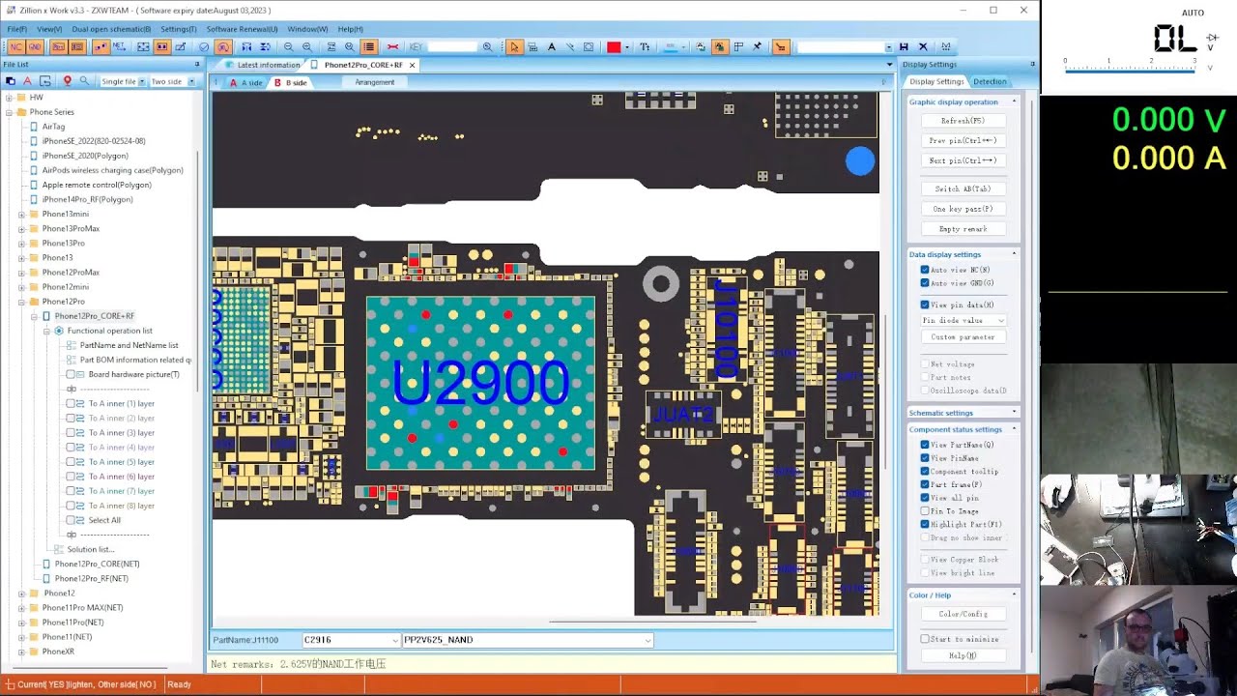Toggle View PartName(Q) checkbox
Screen dimensions: 1237x696
pyautogui.click(x=925, y=445)
